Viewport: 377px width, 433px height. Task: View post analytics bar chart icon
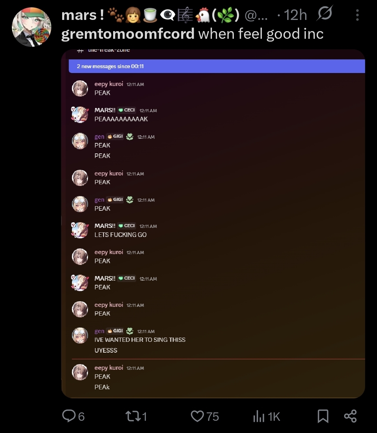pos(259,416)
